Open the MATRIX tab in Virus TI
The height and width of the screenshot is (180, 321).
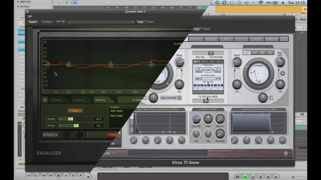(211, 39)
